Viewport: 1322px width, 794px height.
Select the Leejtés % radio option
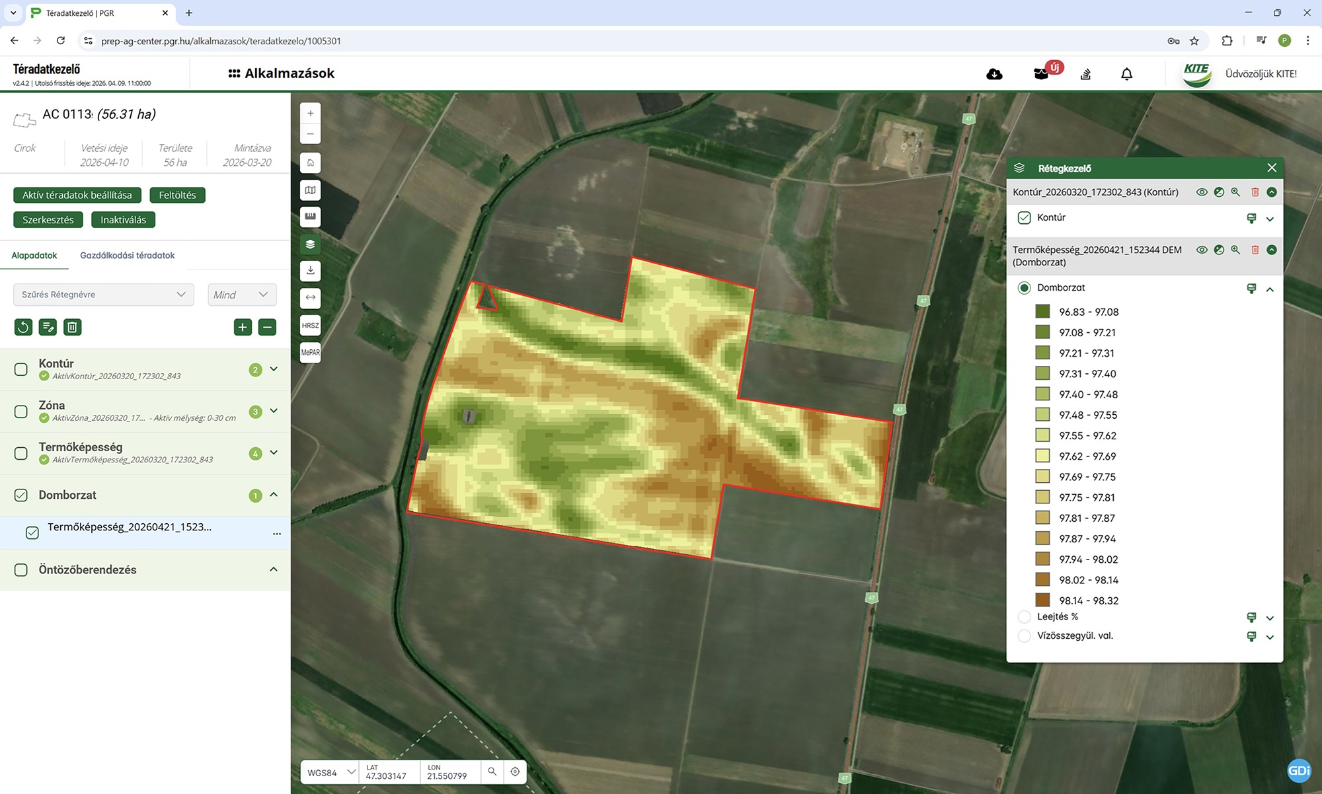pos(1024,617)
